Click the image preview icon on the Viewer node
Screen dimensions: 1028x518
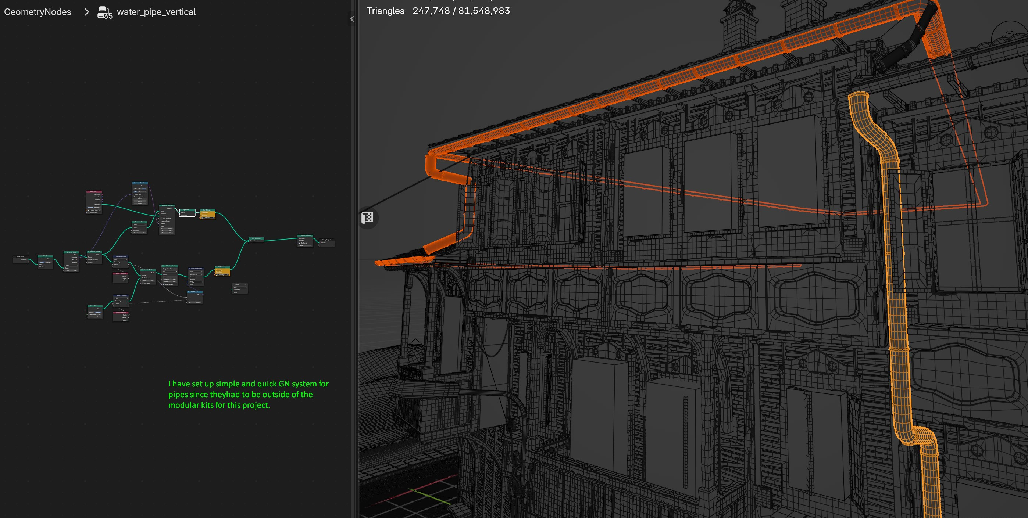246,284
